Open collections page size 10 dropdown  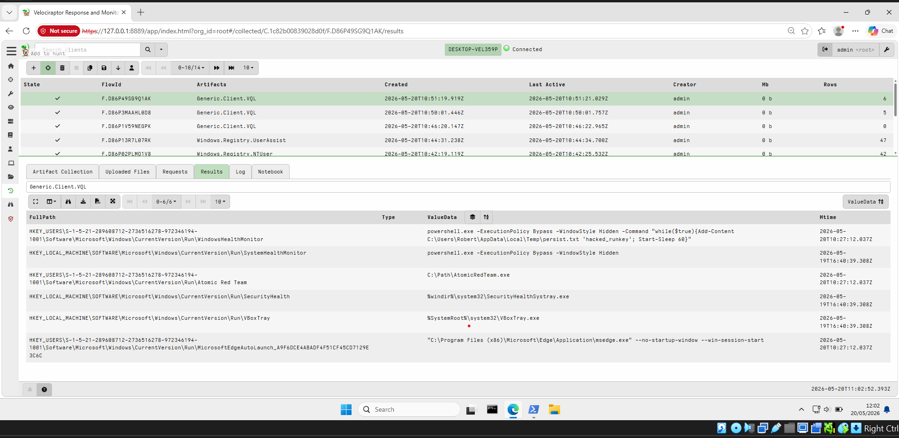click(248, 68)
